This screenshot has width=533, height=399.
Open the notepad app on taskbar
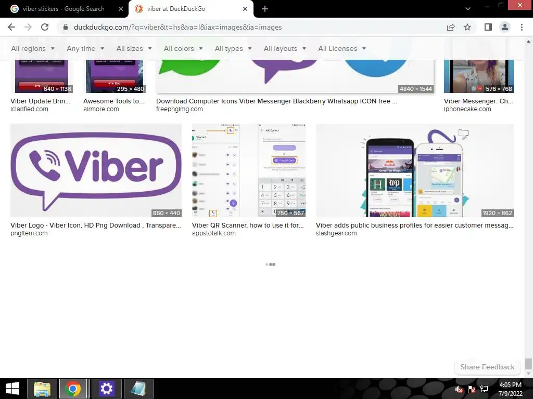pyautogui.click(x=138, y=389)
